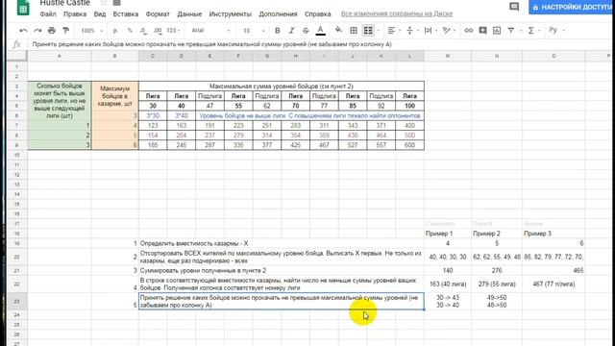This screenshot has height=346, width=615.
Task: Insert a comment from the toolbar
Action: (482, 31)
